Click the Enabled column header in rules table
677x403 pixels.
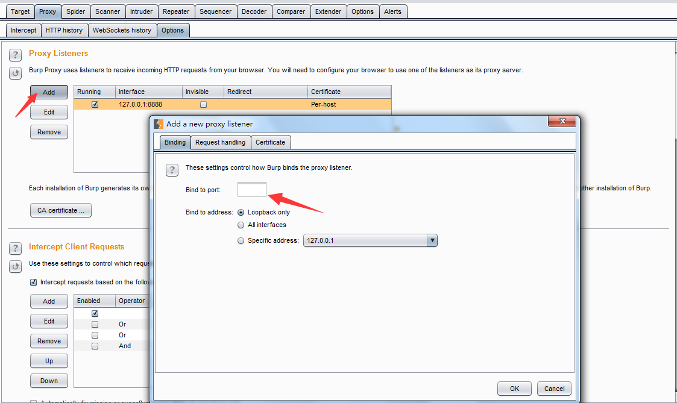pyautogui.click(x=95, y=301)
